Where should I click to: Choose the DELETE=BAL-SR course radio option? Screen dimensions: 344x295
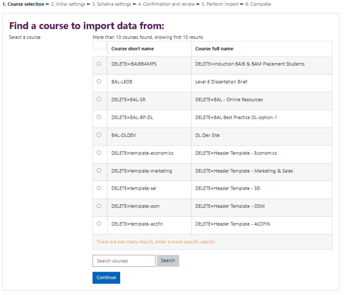[99, 99]
